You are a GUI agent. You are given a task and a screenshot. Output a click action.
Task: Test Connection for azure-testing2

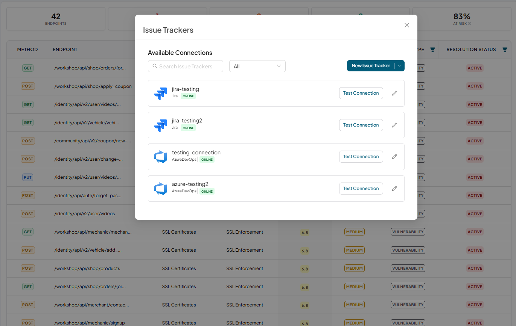coord(361,189)
